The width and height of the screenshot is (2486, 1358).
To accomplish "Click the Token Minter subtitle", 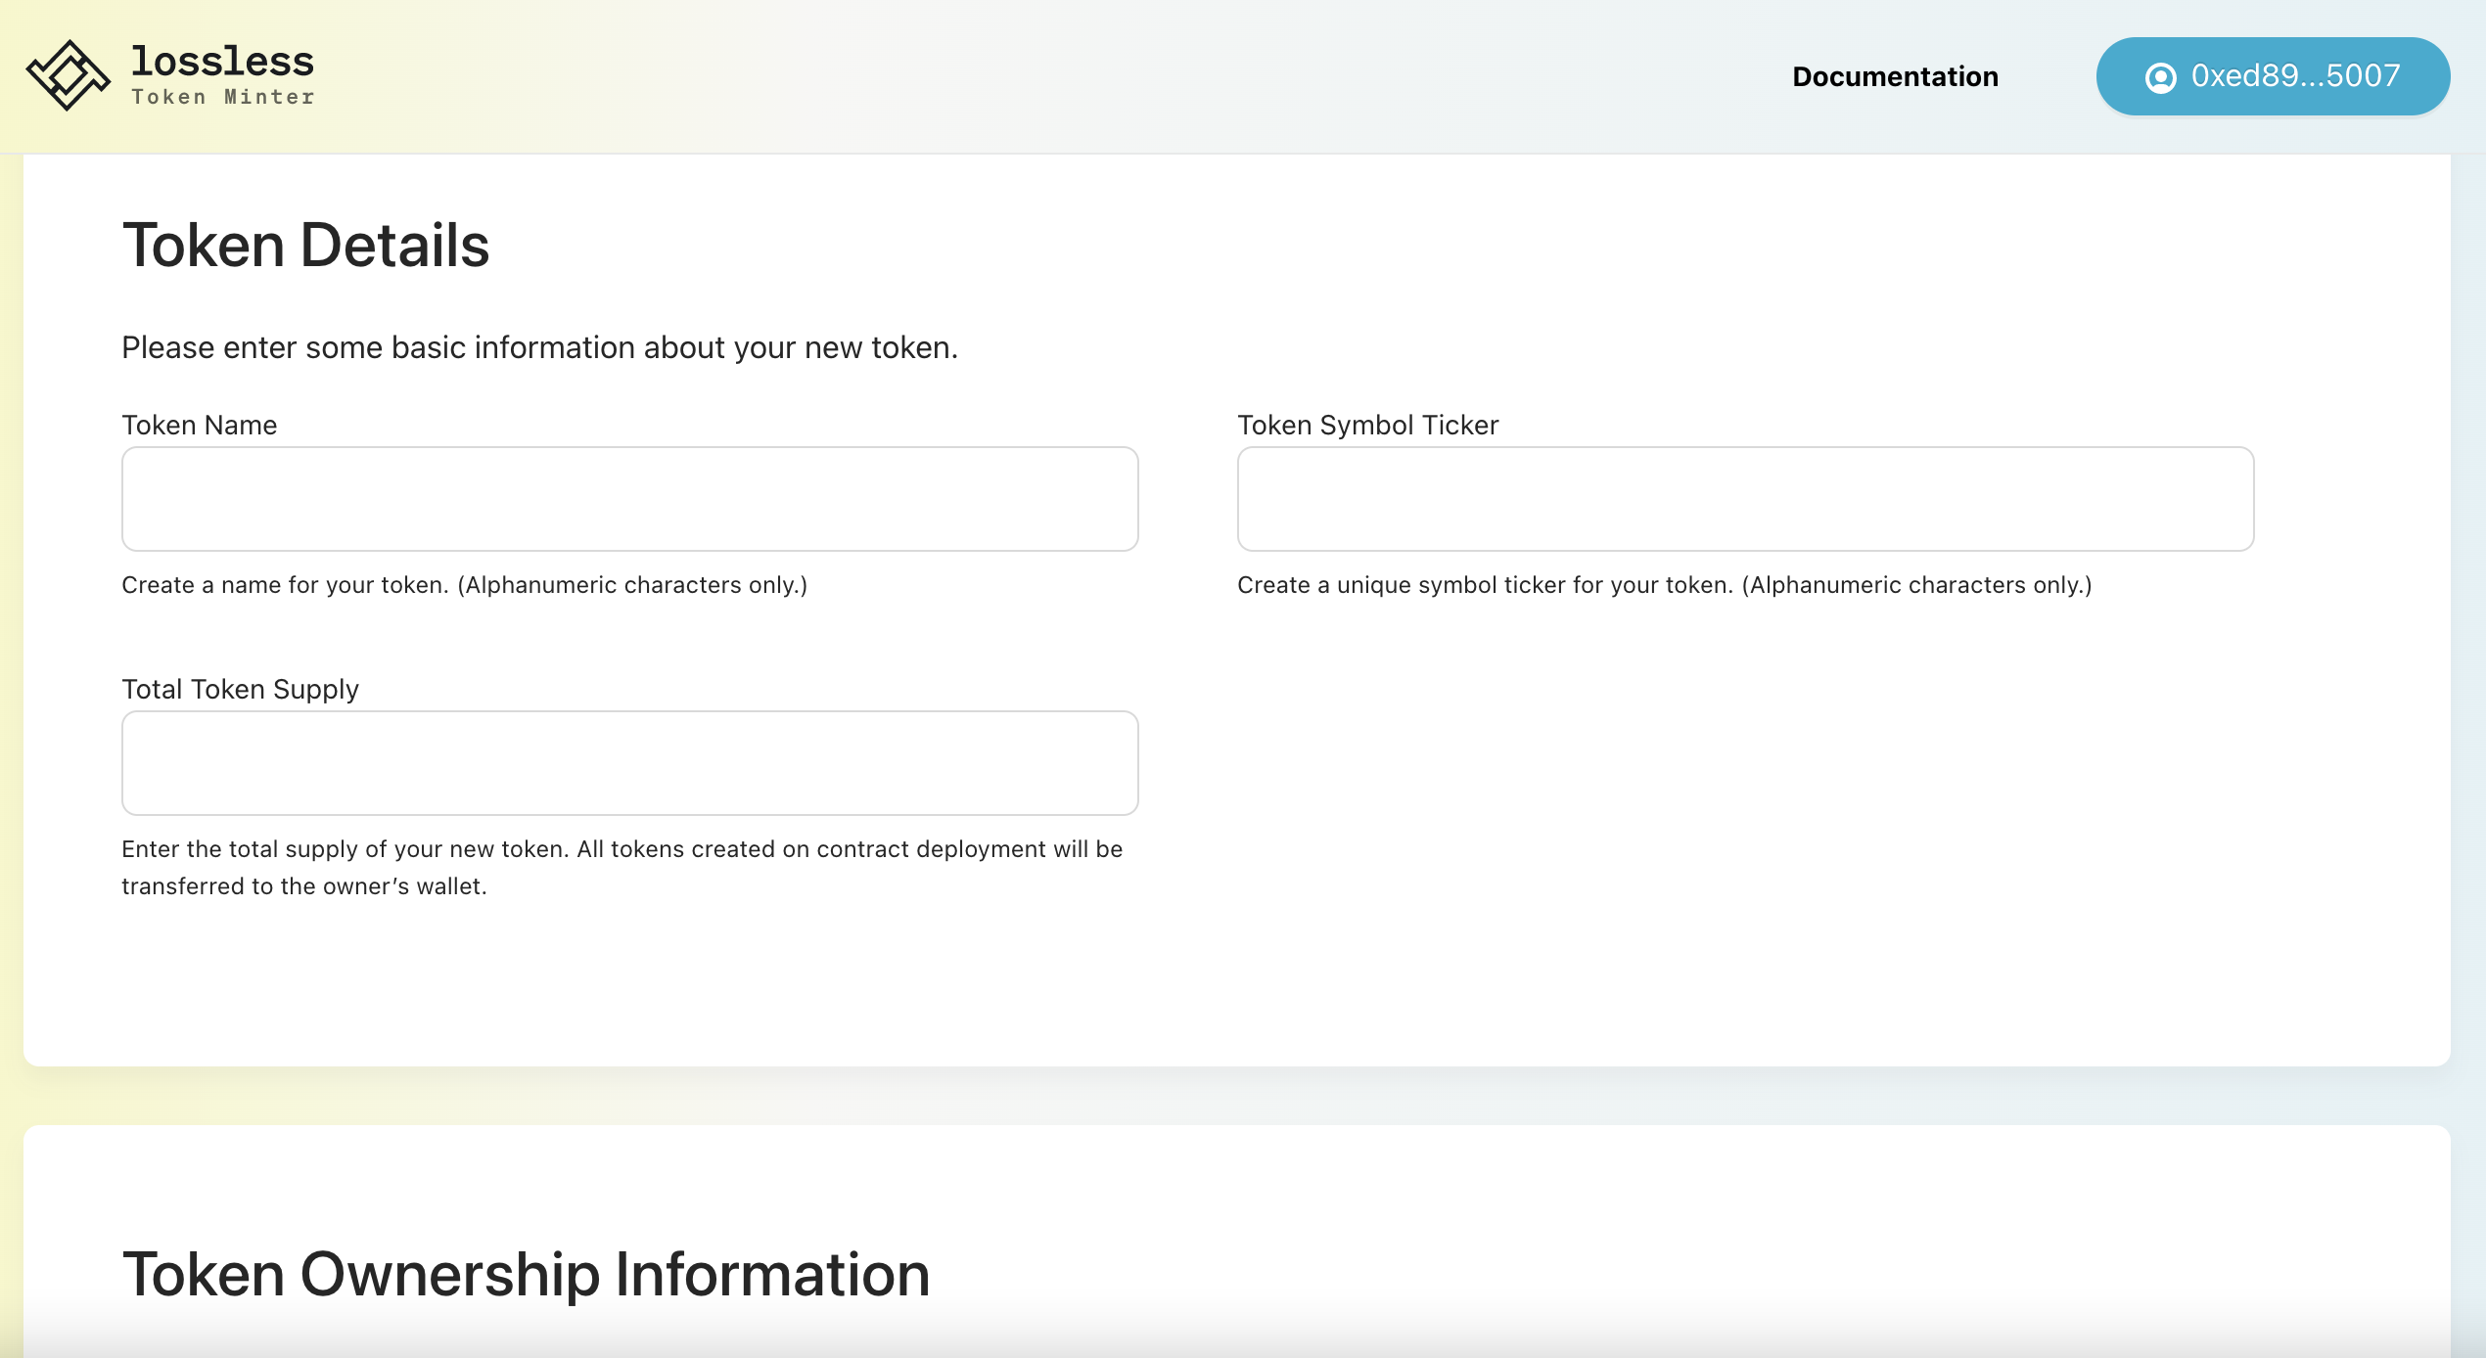I will click(223, 97).
